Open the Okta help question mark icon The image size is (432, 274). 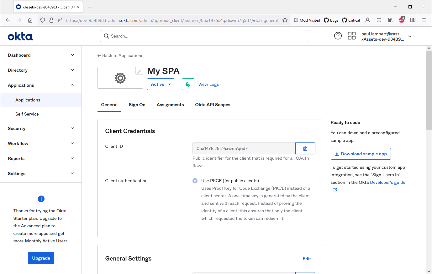point(338,36)
